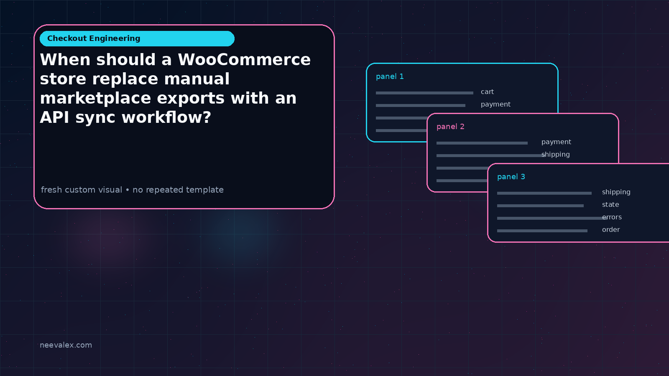Click 'payment' in panel 2
This screenshot has height=376, width=669.
tap(556, 142)
